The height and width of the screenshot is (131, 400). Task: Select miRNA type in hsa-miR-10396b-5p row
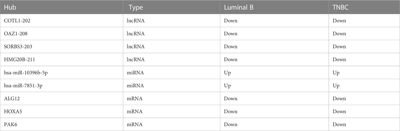[x=136, y=73]
